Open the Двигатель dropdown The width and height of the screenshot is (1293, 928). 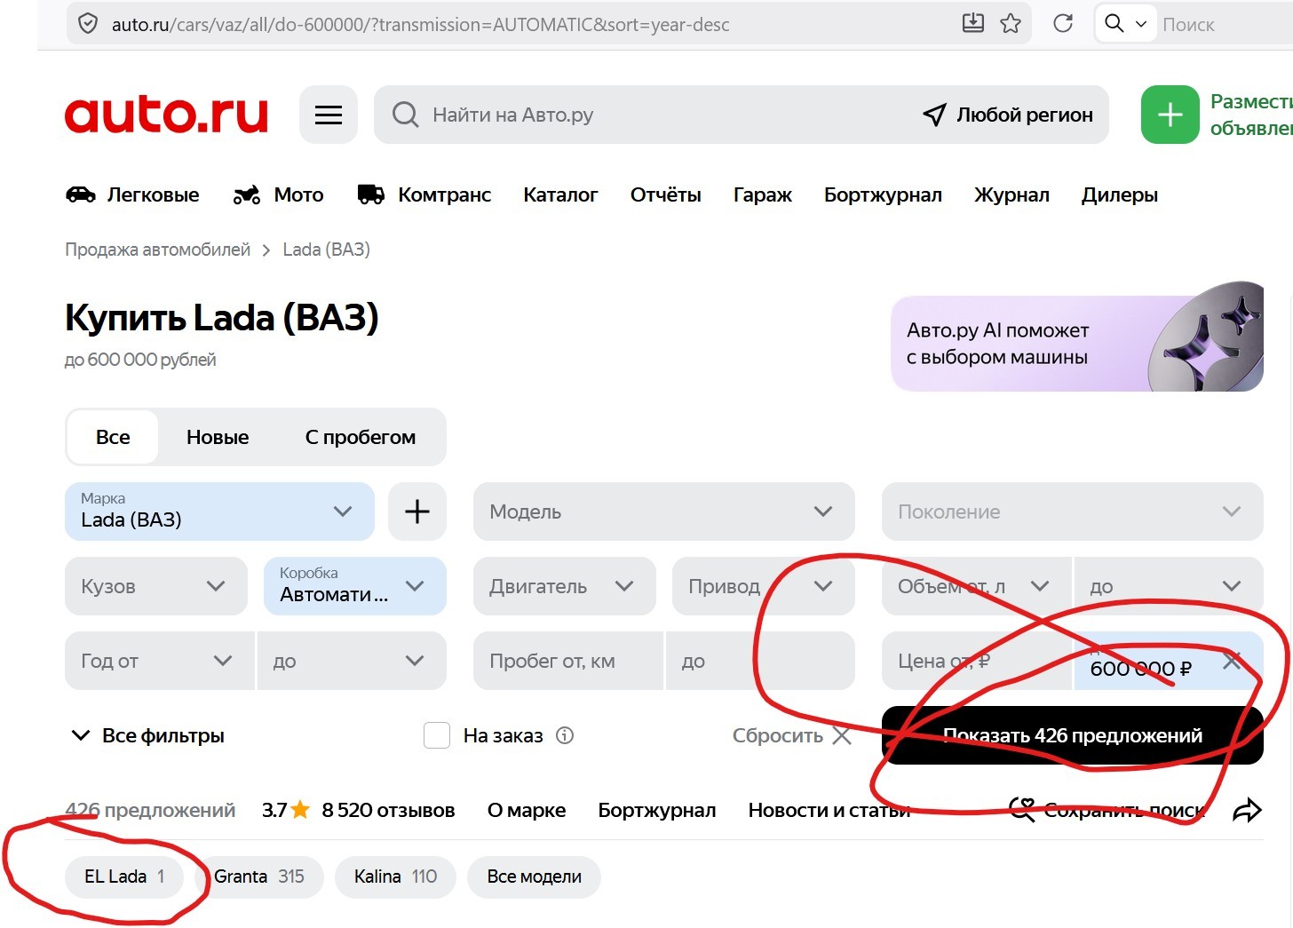[x=565, y=586]
